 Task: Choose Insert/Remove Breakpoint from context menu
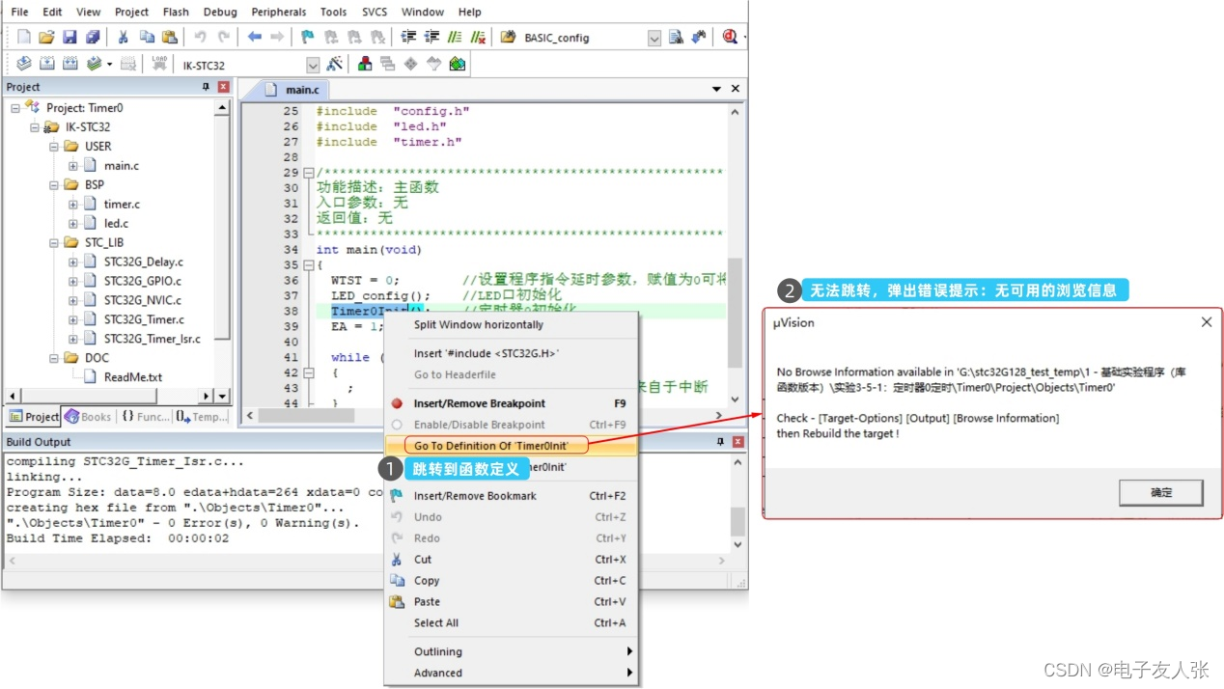pyautogui.click(x=511, y=403)
